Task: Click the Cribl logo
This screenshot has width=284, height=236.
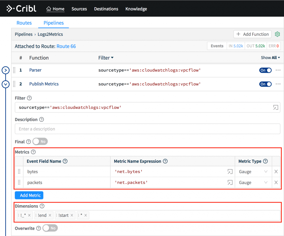Action: point(21,8)
